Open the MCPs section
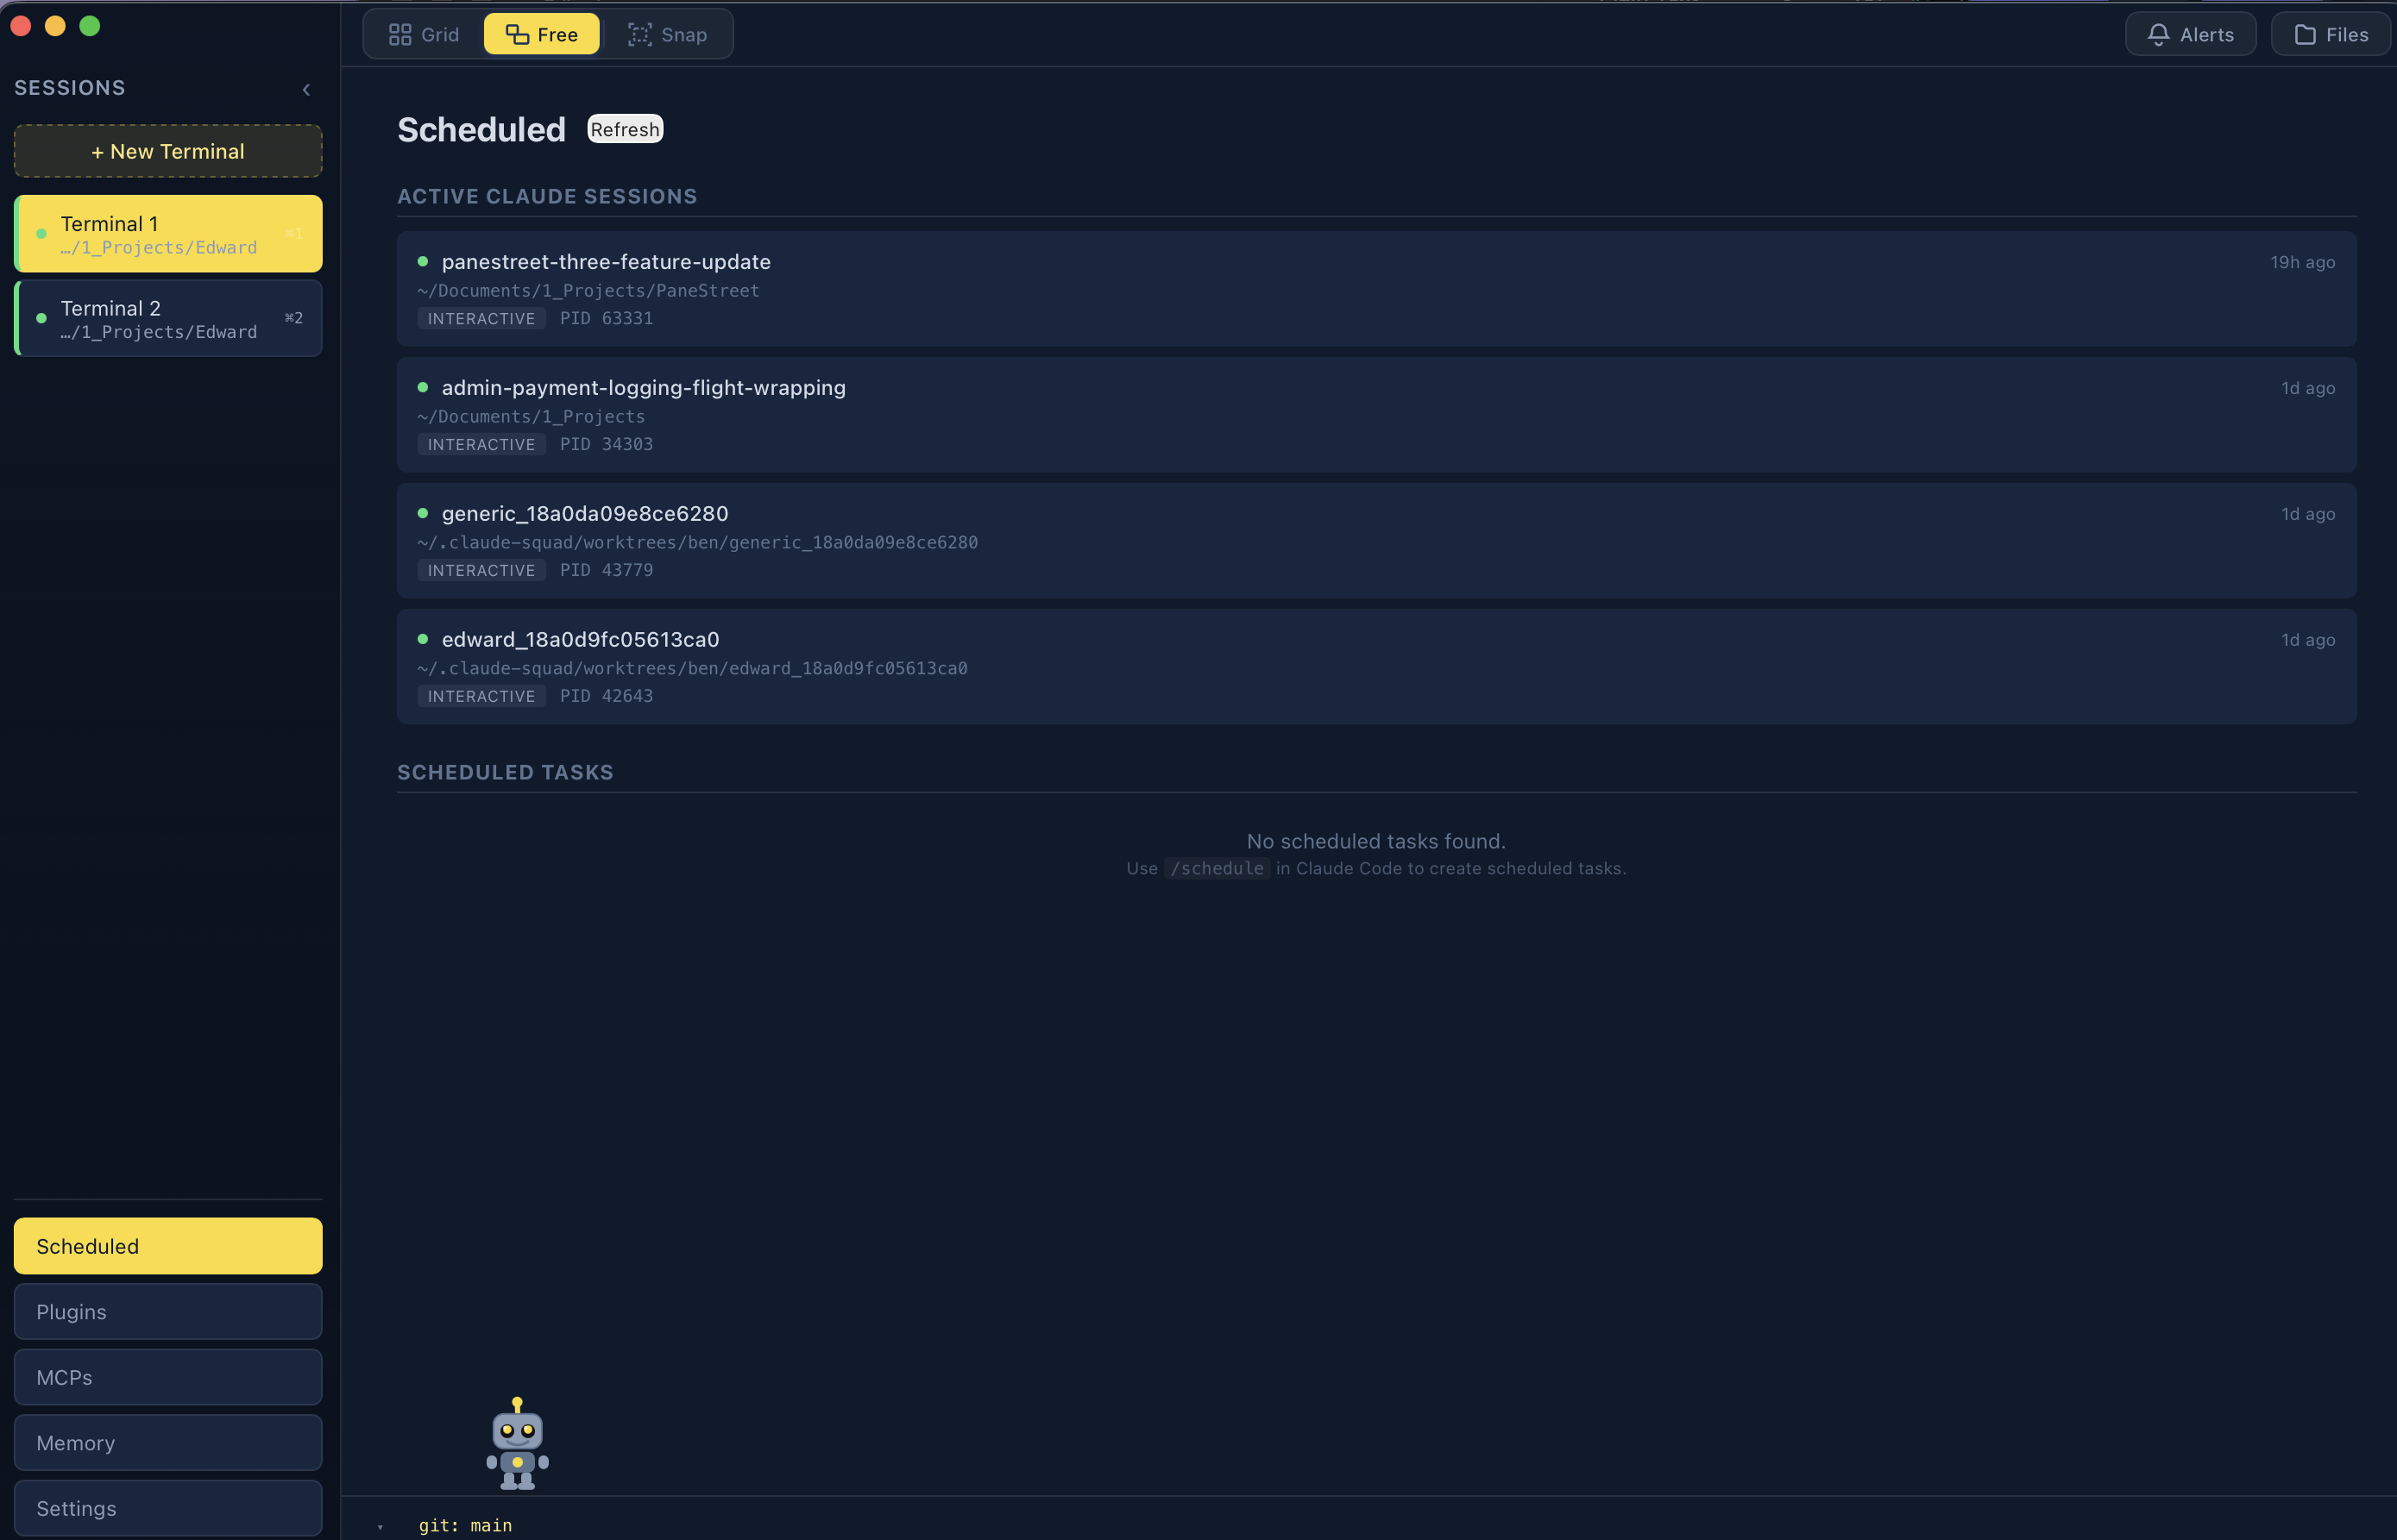The image size is (2397, 1540). click(167, 1376)
